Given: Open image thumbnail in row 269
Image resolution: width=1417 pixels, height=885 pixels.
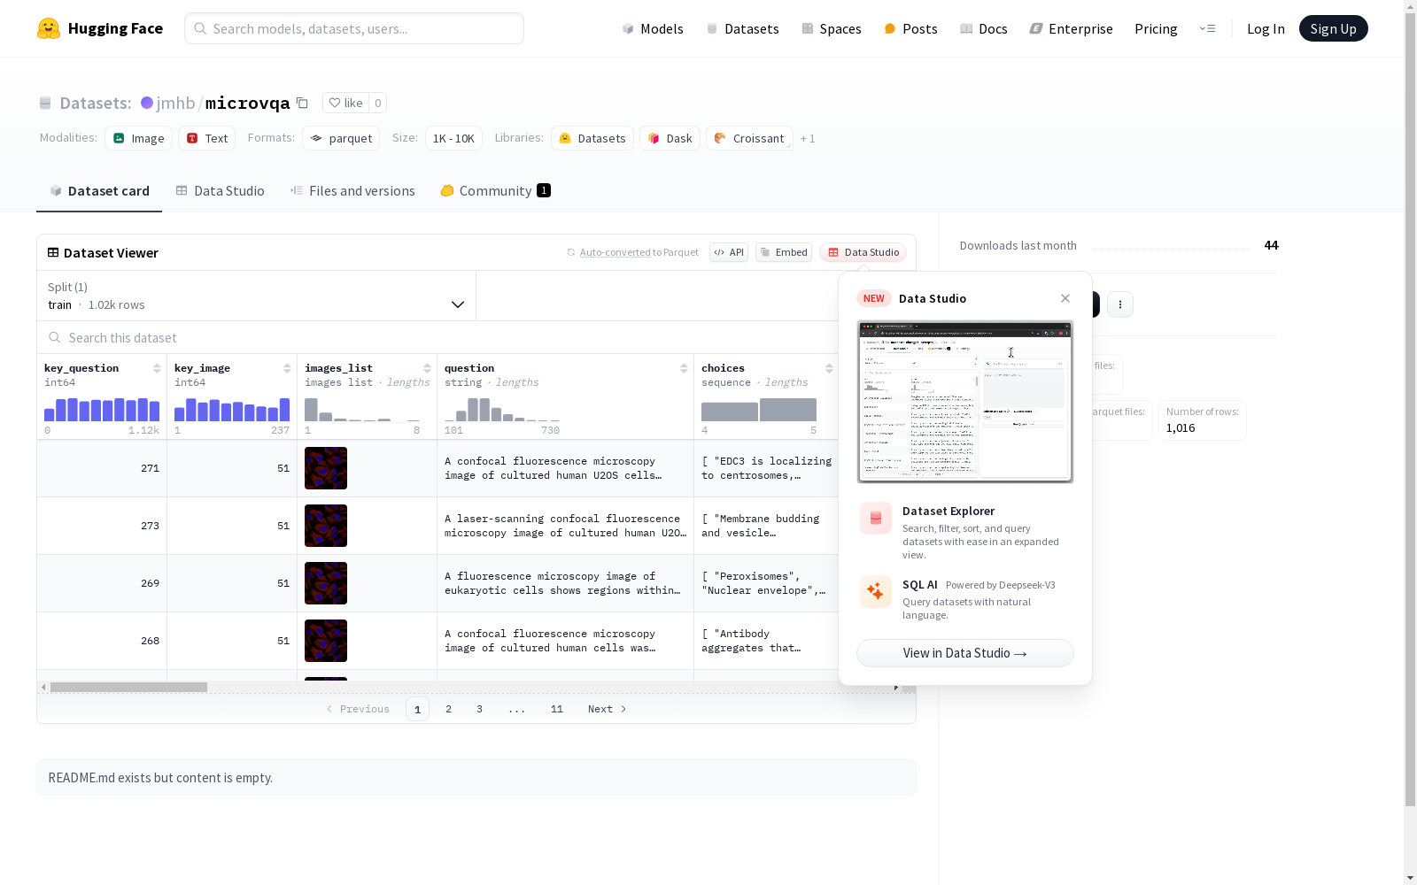Looking at the screenshot, I should pos(326,583).
